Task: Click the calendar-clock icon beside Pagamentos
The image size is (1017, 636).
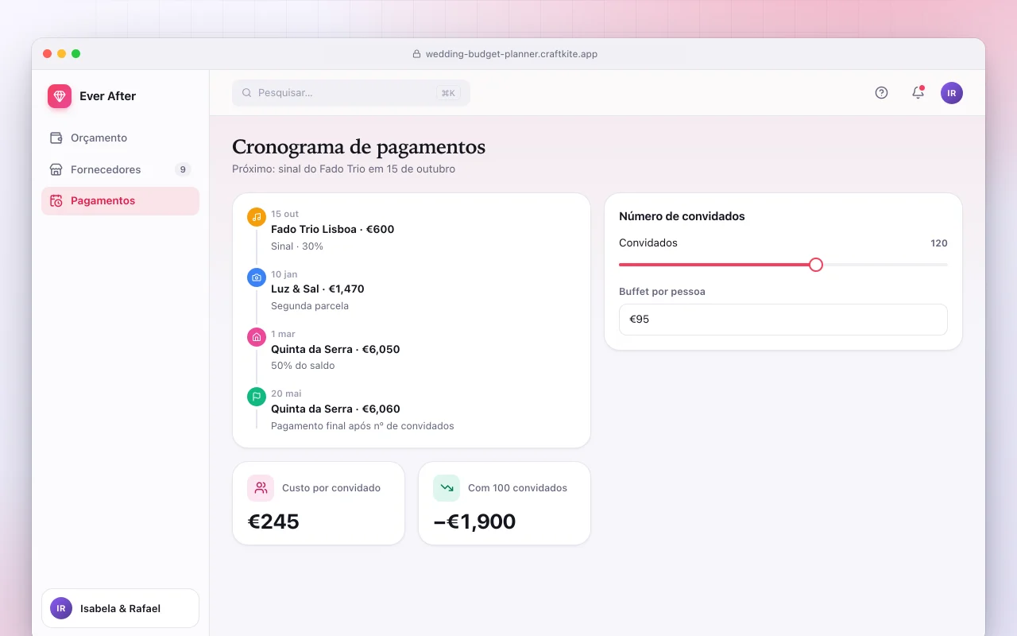Action: (x=56, y=201)
